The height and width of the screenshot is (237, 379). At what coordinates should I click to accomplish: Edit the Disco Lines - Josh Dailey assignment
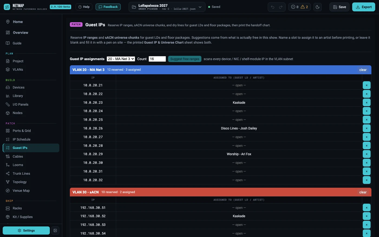point(239,128)
